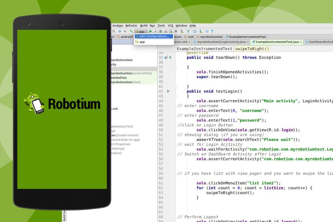This screenshot has height=222, width=333.
Task: Collapse the testLogin method fold arrow
Action: (176, 96)
